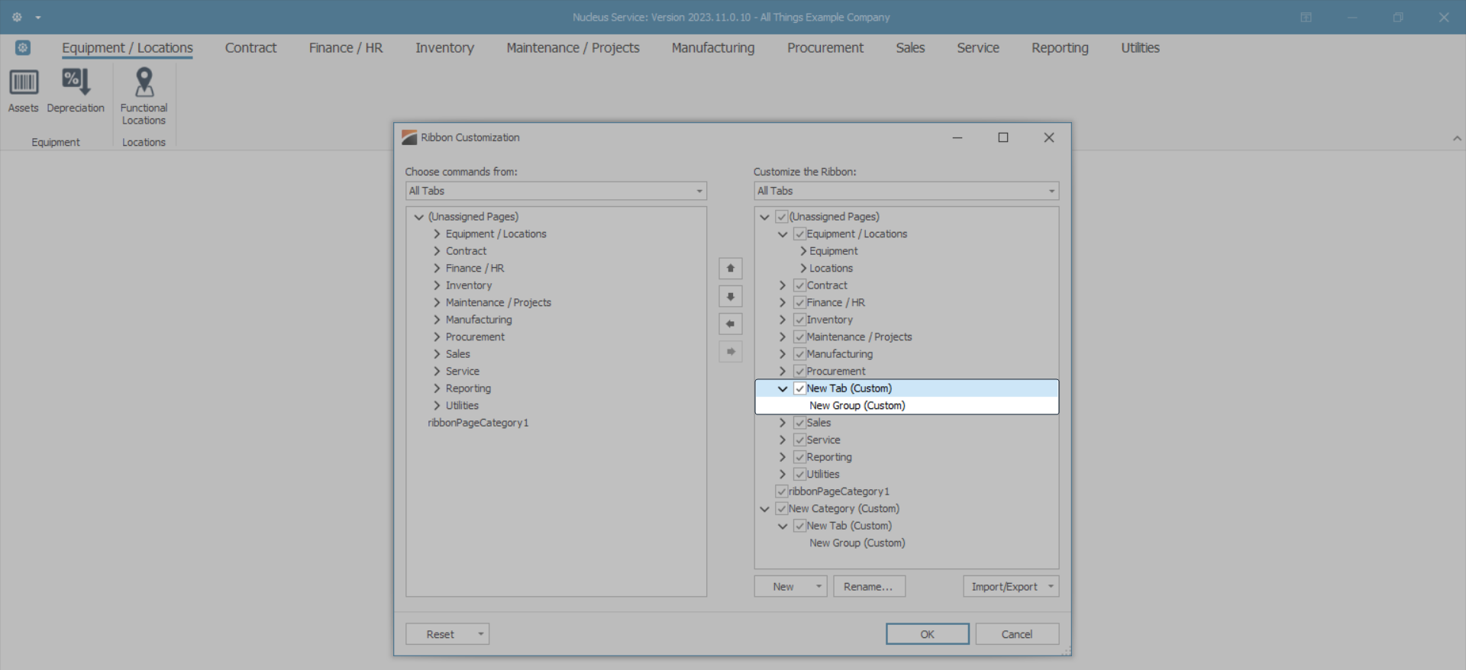Expand the Equipment group in right tree
1466x670 pixels.
(803, 251)
